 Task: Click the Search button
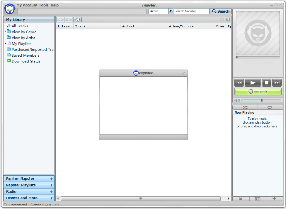click(221, 11)
